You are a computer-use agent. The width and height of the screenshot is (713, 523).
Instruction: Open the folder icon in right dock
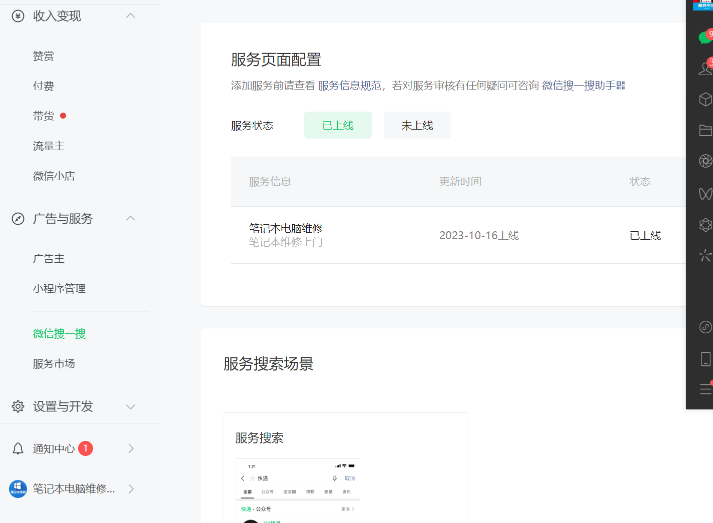point(705,130)
